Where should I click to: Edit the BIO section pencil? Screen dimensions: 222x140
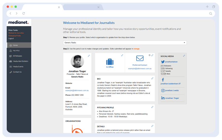pos(152,78)
